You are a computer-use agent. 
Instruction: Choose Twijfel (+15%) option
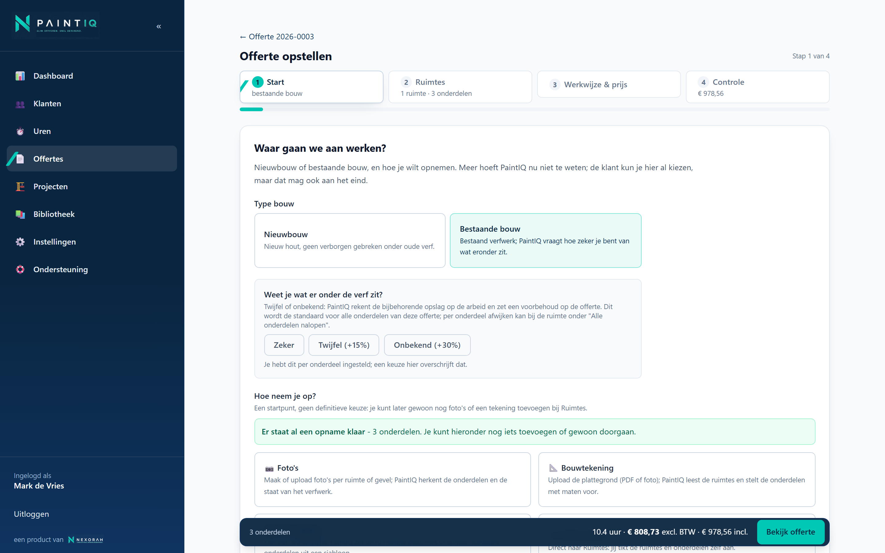coord(344,345)
